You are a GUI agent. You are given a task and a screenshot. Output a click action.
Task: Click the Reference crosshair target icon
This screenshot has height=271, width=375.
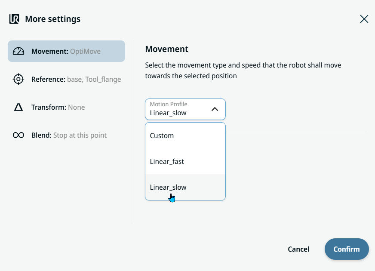tap(18, 80)
